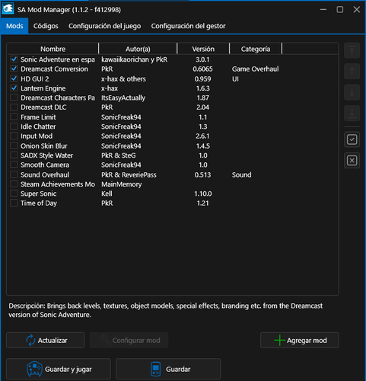The image size is (366, 381).
Task: Sort mods by the Versión column header
Action: pyautogui.click(x=203, y=49)
